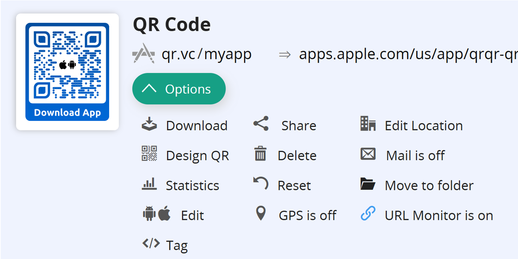
Task: Collapse the Options panel
Action: [179, 89]
